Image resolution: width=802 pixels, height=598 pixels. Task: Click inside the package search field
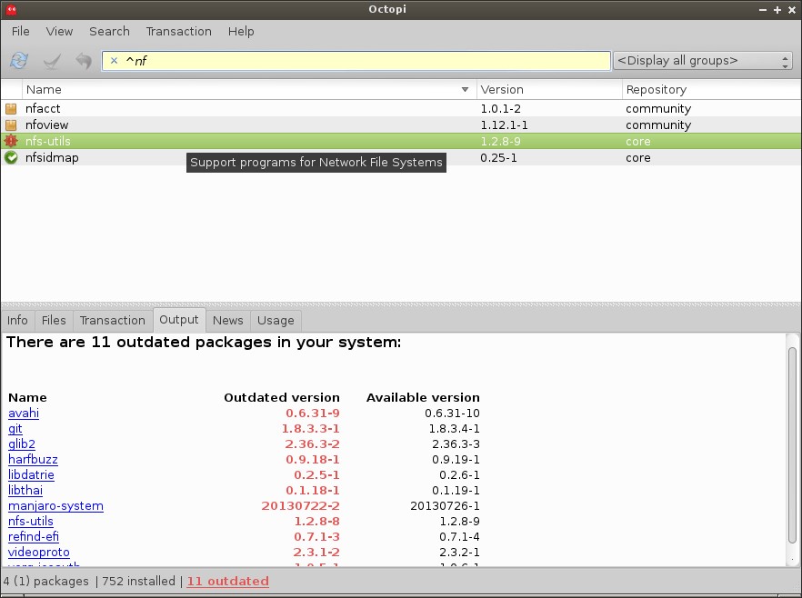[364, 61]
